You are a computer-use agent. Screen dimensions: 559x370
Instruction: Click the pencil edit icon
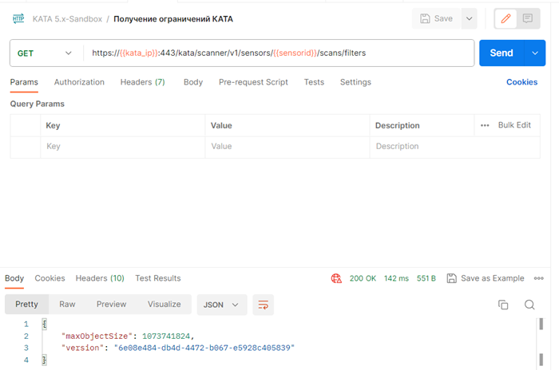(505, 18)
